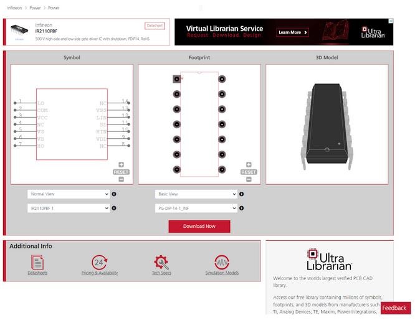This screenshot has height=320, width=415.
Task: Click Learn More in the banner
Action: [x=292, y=32]
